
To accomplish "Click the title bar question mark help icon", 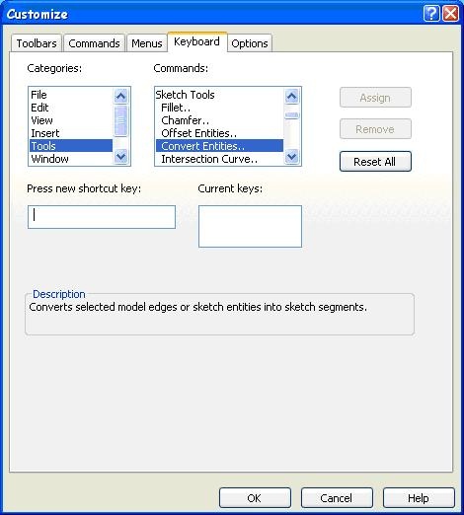I will [431, 14].
